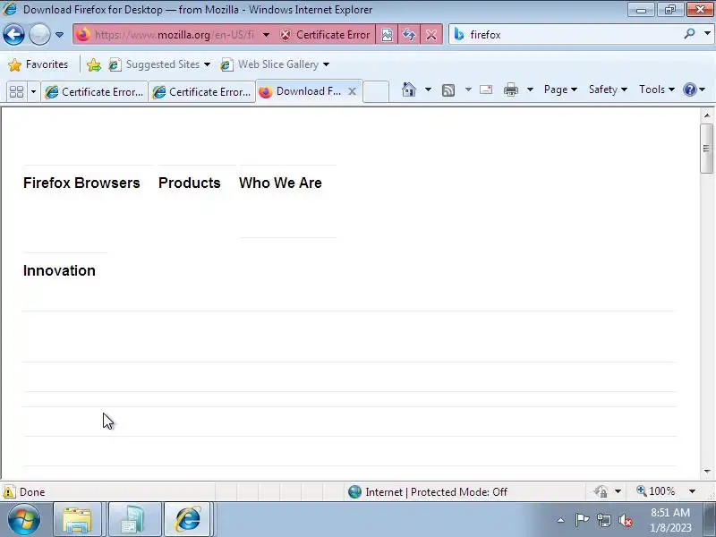Image resolution: width=716 pixels, height=537 pixels.
Task: Open the recent pages dropdown arrow
Action: (59, 34)
